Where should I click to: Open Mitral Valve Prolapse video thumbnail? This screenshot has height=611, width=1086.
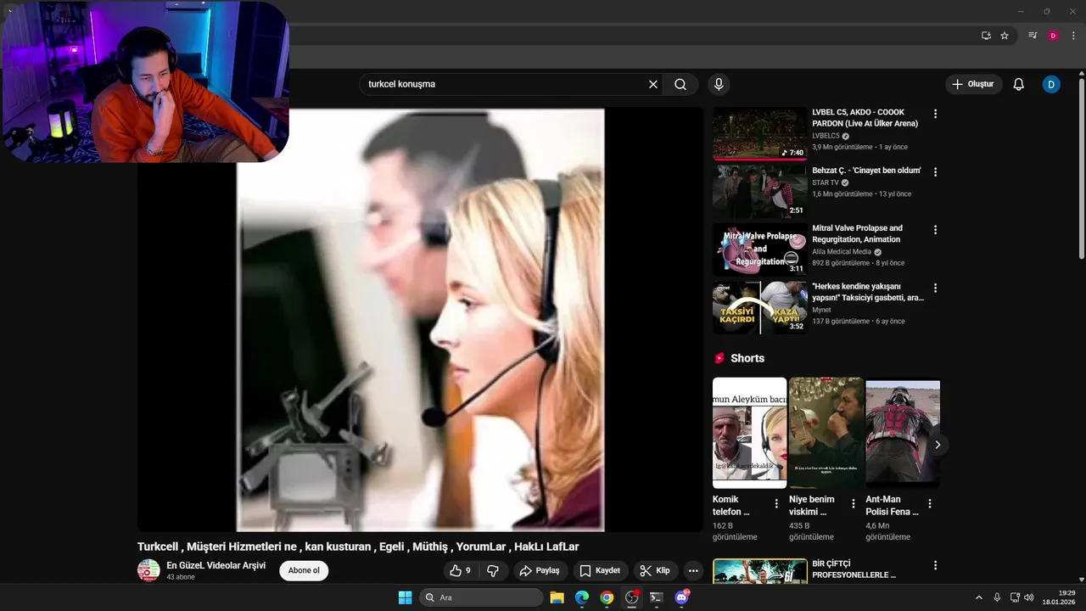coord(759,249)
